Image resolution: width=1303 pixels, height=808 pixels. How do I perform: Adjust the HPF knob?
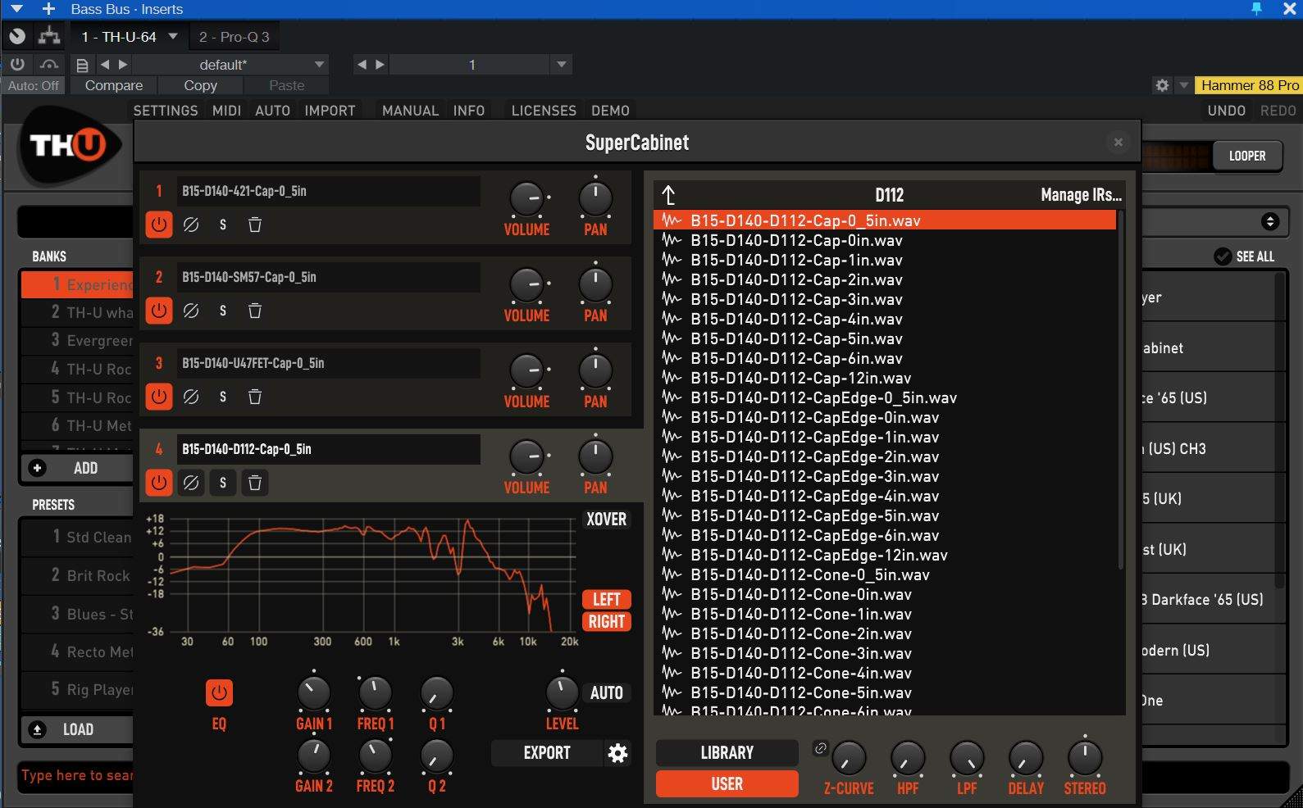(x=908, y=759)
